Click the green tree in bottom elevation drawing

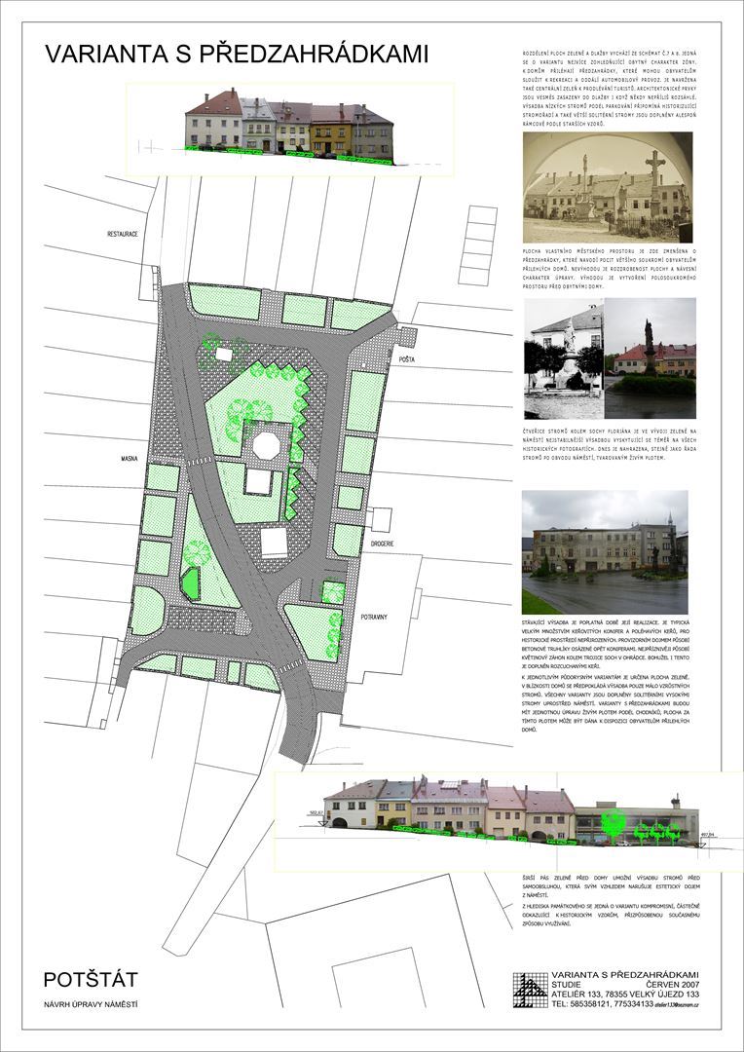point(614,825)
